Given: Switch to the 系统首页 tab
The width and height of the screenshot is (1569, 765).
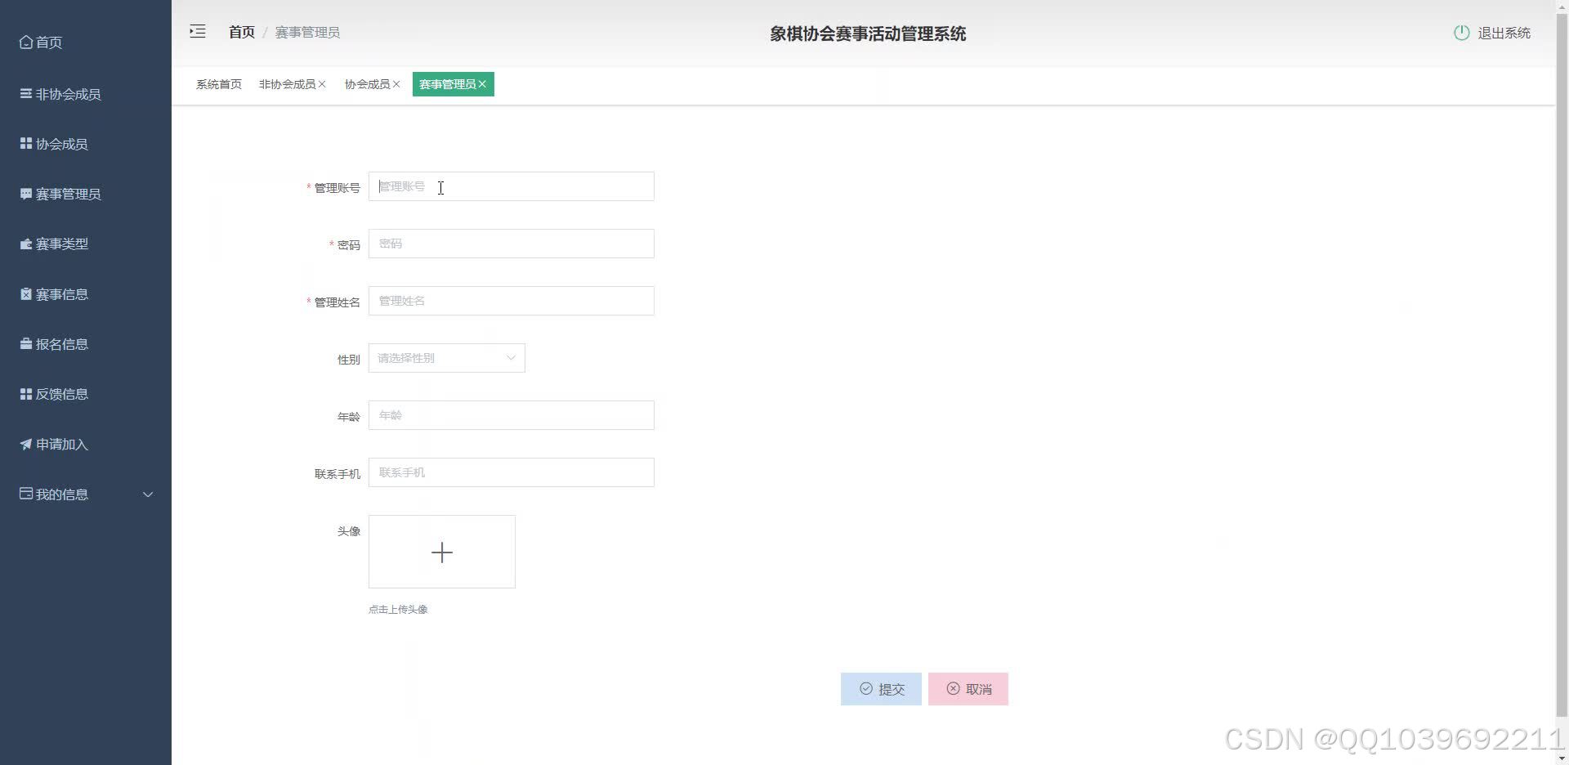Looking at the screenshot, I should click(219, 84).
